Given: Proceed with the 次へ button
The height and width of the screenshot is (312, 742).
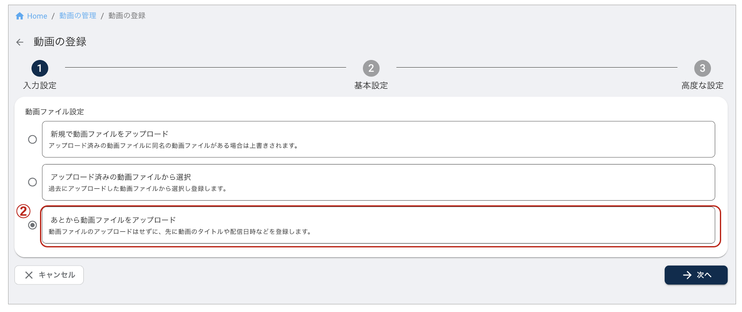Looking at the screenshot, I should (696, 275).
